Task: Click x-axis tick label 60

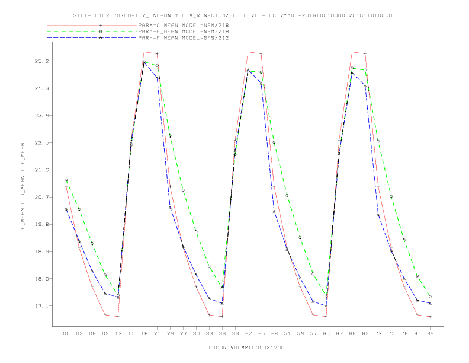Action: [x=326, y=333]
